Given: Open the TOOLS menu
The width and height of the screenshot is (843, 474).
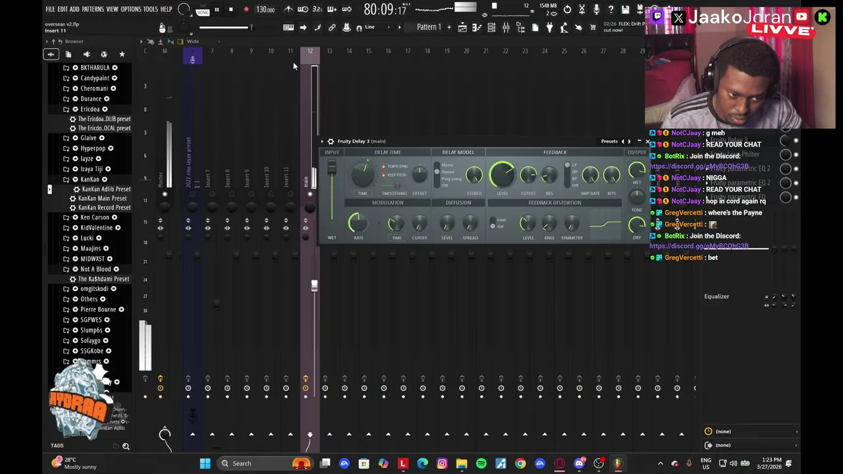Looking at the screenshot, I should (150, 9).
